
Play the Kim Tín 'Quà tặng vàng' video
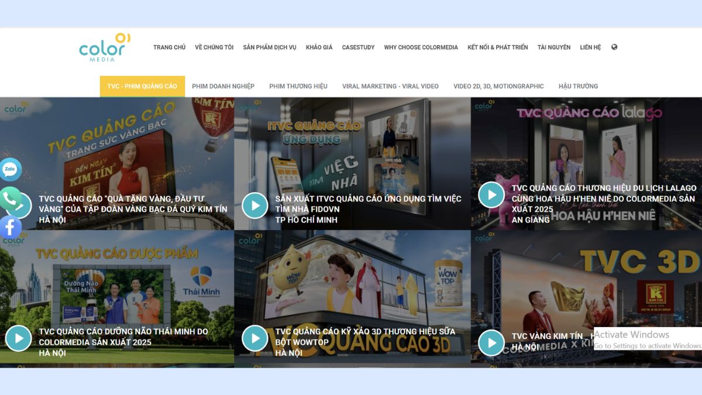click(x=23, y=205)
